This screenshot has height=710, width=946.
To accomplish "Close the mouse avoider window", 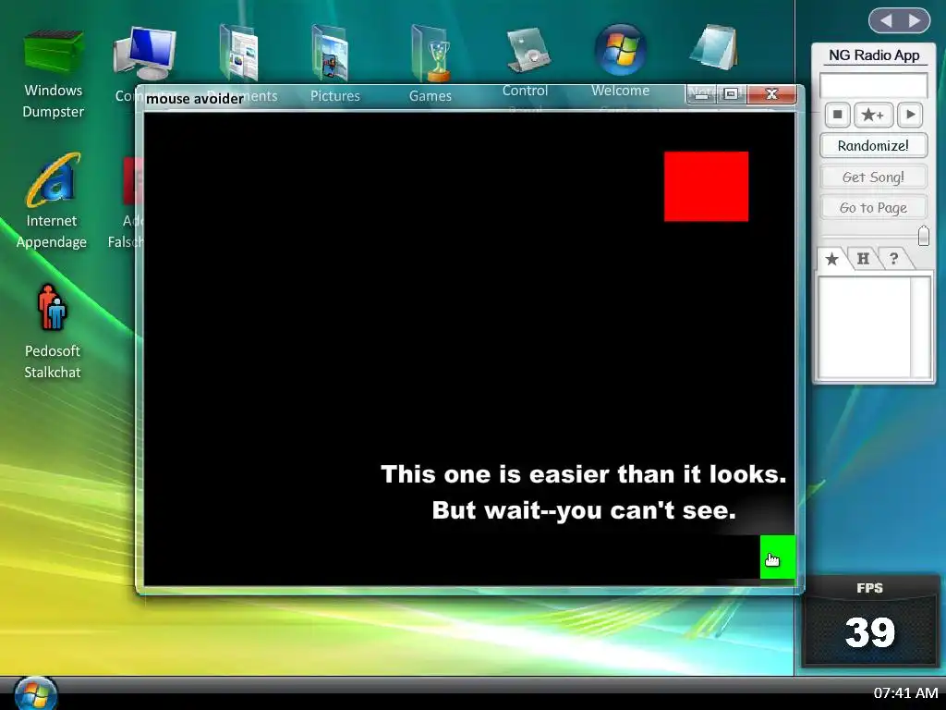I will click(x=771, y=94).
